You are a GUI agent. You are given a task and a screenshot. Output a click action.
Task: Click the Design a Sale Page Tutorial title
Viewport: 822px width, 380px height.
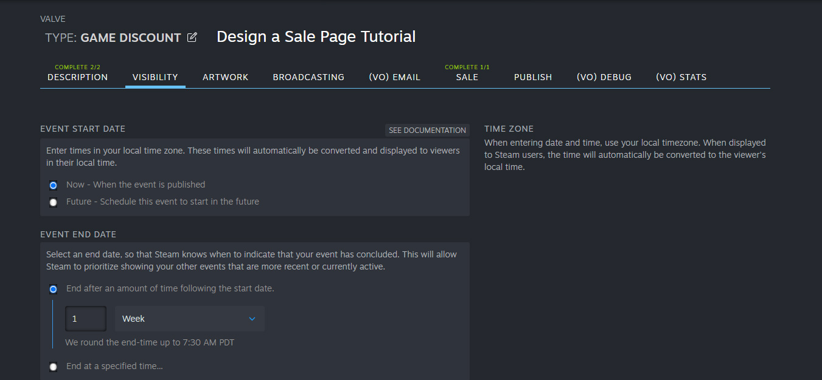coord(316,36)
